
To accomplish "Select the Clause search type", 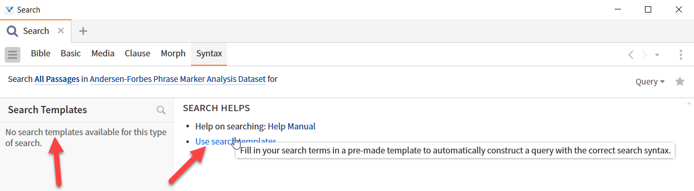I will [137, 53].
